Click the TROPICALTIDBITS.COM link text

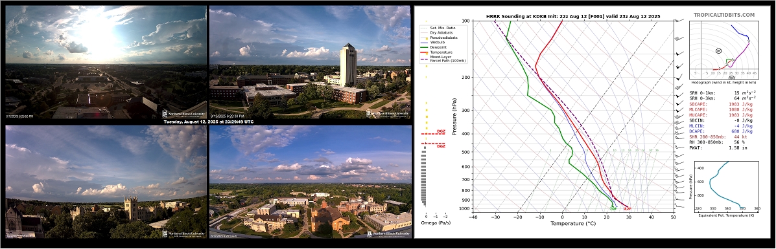click(731, 16)
